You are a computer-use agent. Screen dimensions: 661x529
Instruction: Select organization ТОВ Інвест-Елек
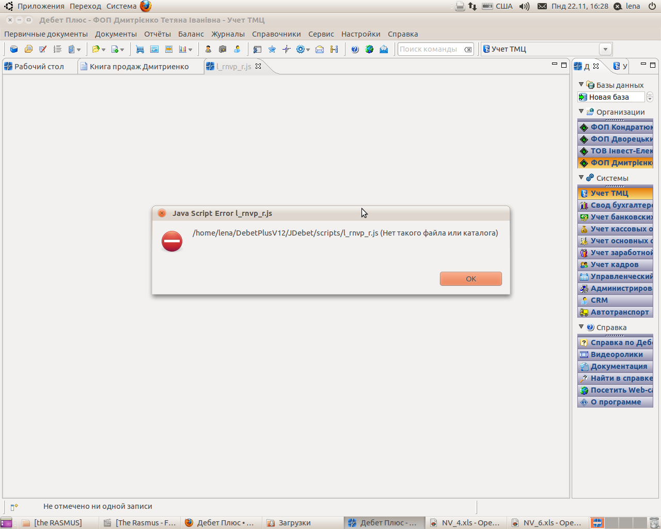(616, 151)
